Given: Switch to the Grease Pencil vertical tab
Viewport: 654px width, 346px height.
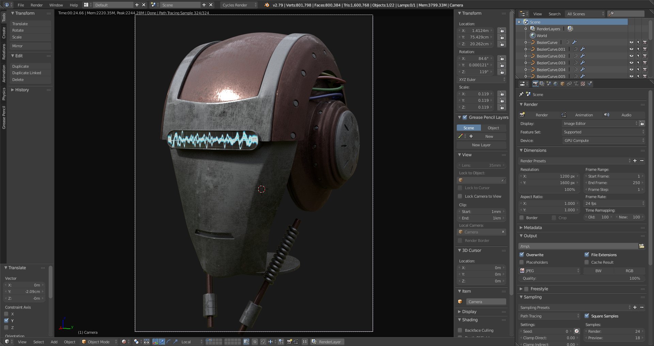Looking at the screenshot, I should point(4,117).
